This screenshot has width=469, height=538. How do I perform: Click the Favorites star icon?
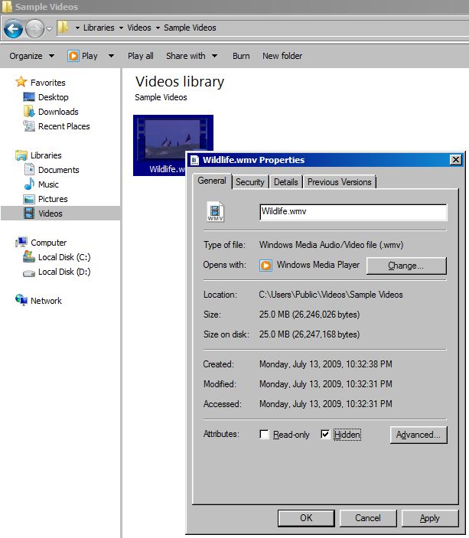(21, 82)
